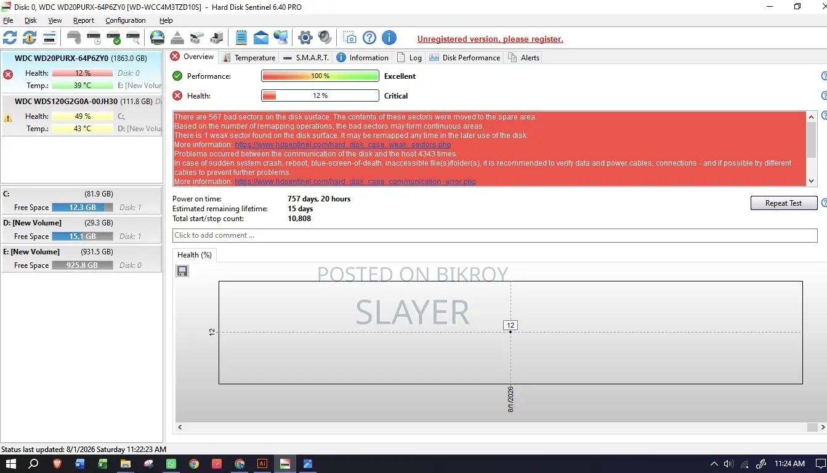
Task: Click the plain grey hard disk toolbar icon
Action: (x=74, y=38)
